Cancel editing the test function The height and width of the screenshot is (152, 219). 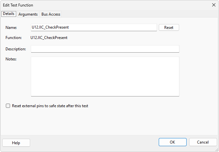pos(203,142)
